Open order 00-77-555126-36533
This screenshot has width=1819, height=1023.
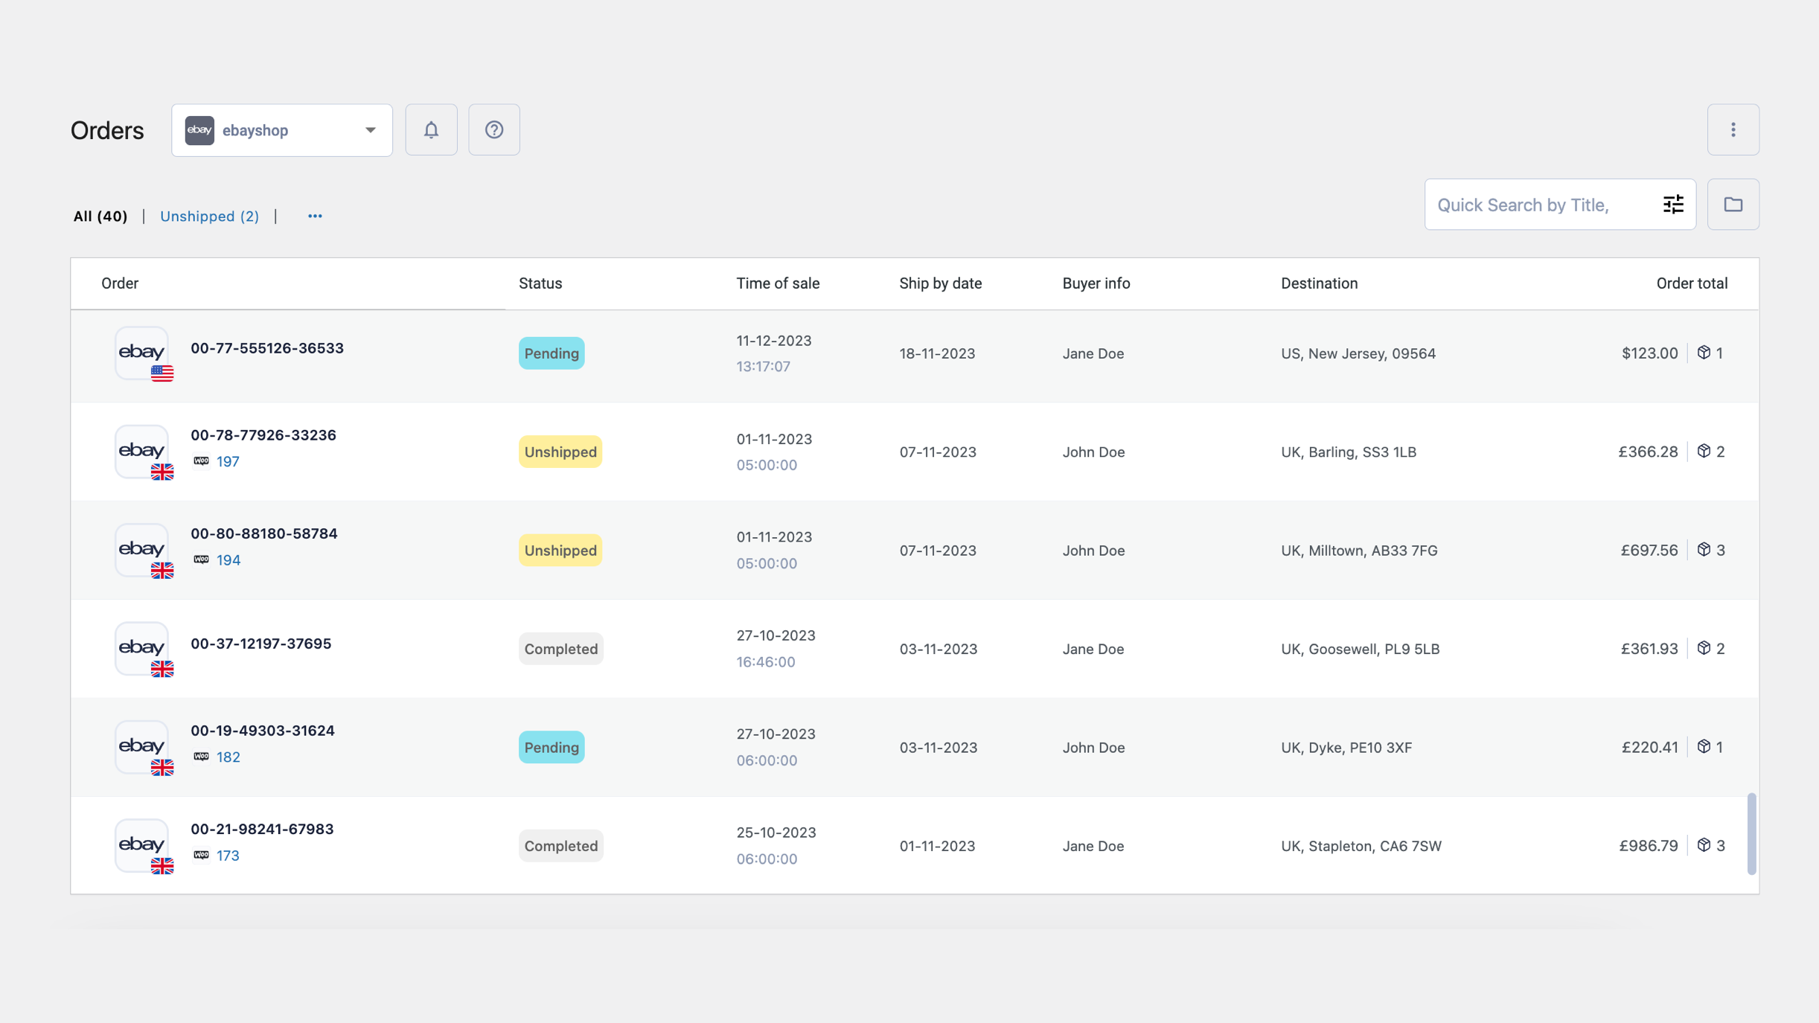click(x=267, y=348)
